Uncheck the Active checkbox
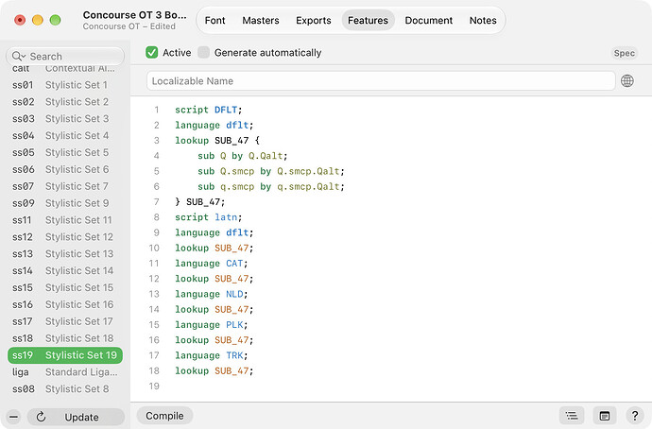This screenshot has width=652, height=429. tap(152, 52)
